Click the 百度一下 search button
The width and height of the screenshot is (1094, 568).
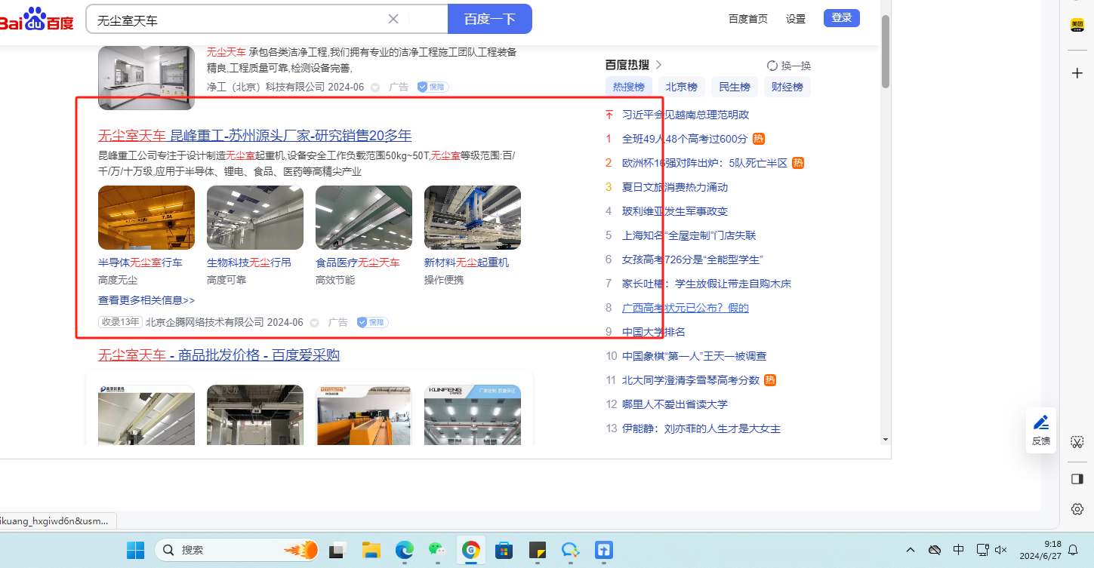[x=490, y=19]
